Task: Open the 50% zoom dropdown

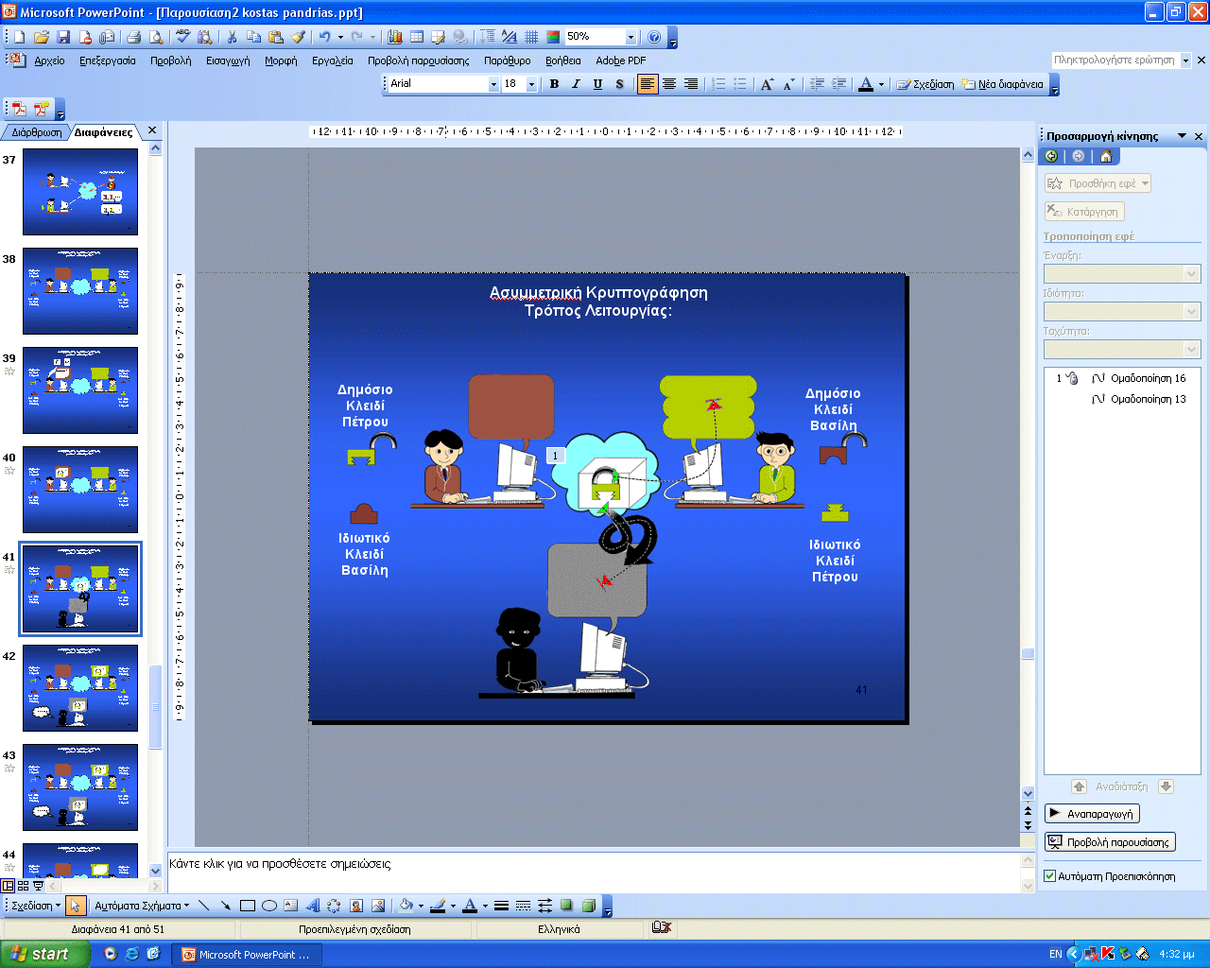Action: pos(631,37)
